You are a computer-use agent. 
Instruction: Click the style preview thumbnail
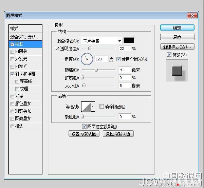coord(177,71)
